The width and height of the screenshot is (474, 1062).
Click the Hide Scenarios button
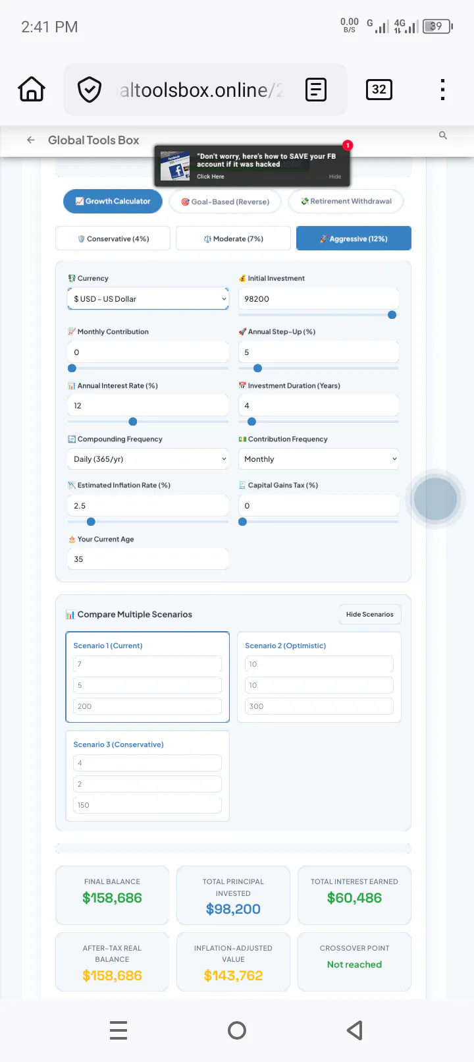pos(370,614)
